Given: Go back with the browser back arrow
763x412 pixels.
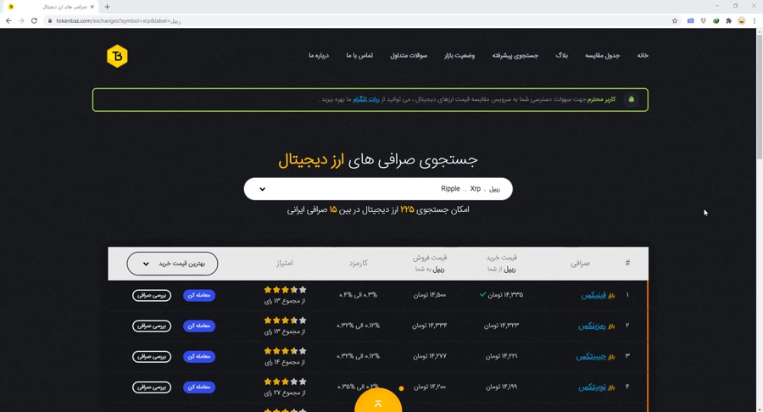Looking at the screenshot, I should click(x=8, y=21).
